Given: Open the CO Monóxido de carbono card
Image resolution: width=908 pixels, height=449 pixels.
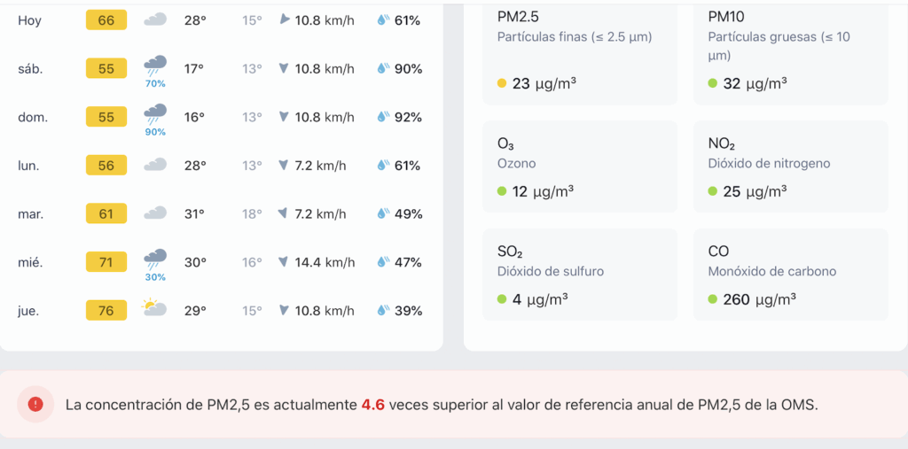Looking at the screenshot, I should point(790,275).
